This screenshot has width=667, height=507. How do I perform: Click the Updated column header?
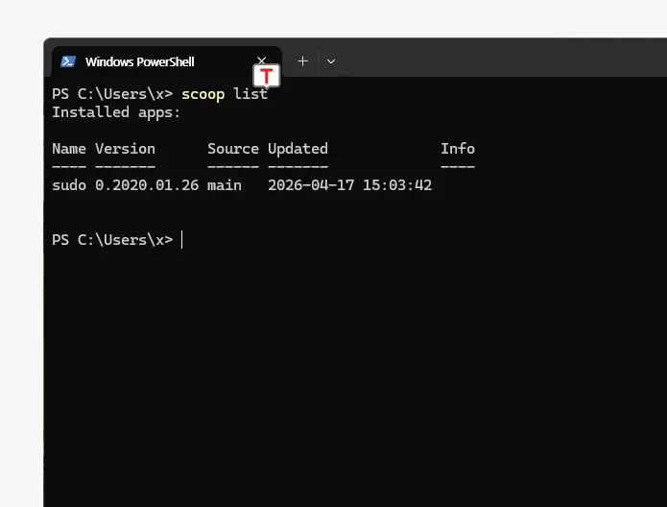point(298,149)
